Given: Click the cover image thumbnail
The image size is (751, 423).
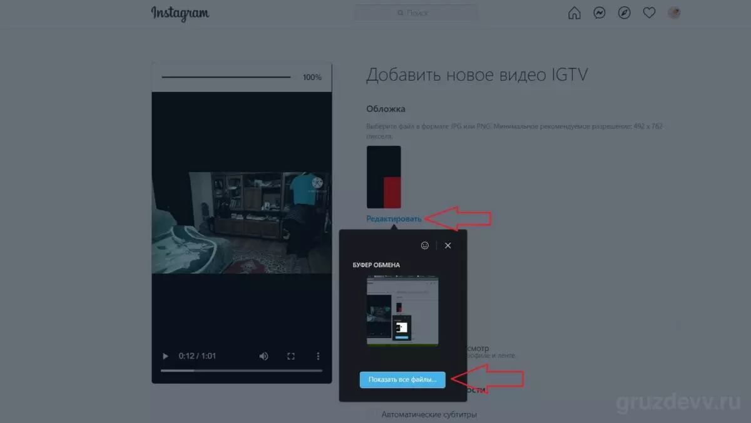Looking at the screenshot, I should click(384, 177).
